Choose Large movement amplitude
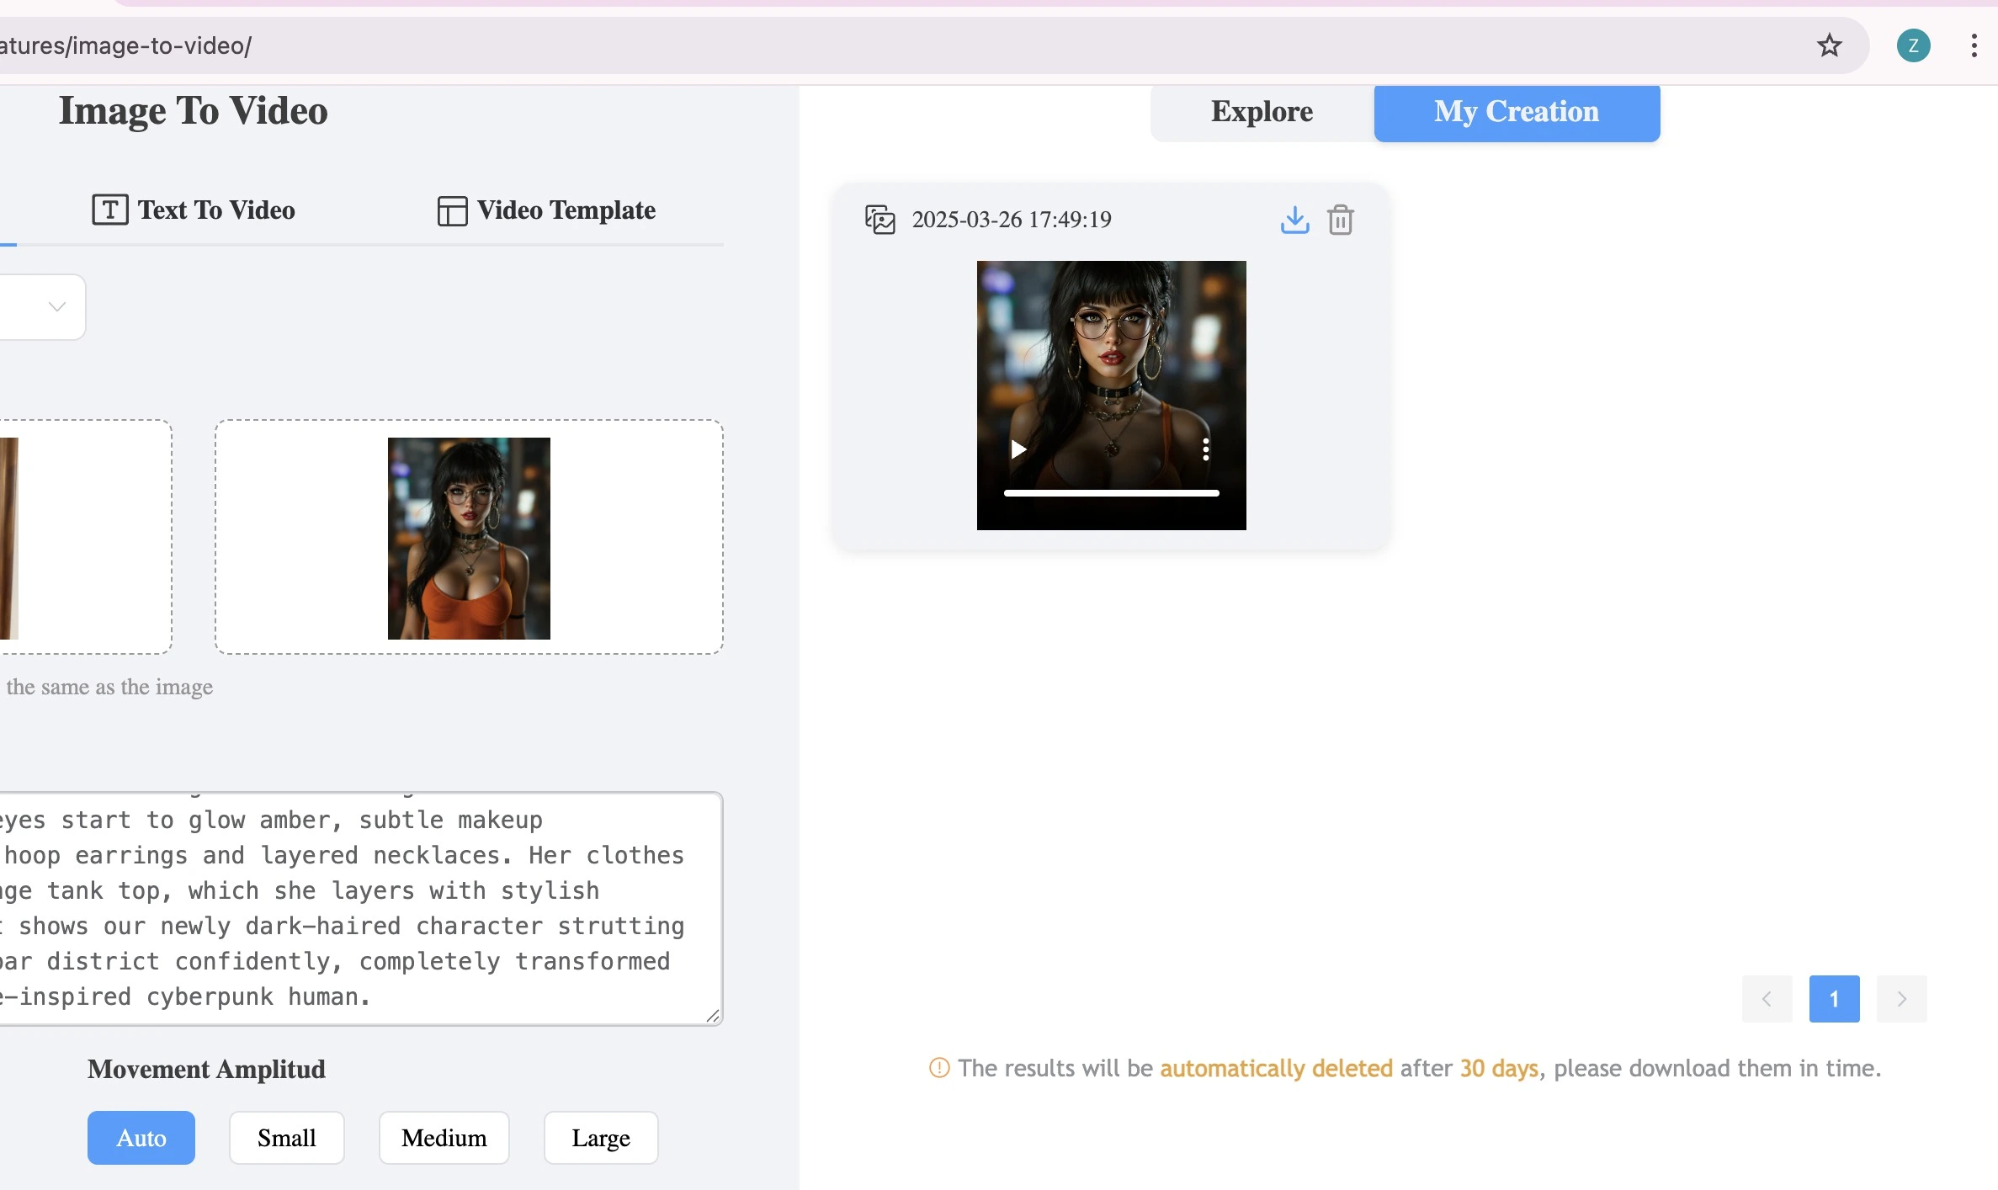Image resolution: width=1998 pixels, height=1190 pixels. pos(601,1138)
